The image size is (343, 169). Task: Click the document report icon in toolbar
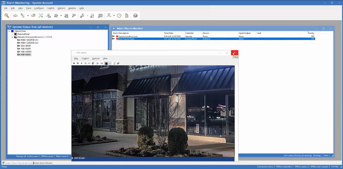click(127, 15)
